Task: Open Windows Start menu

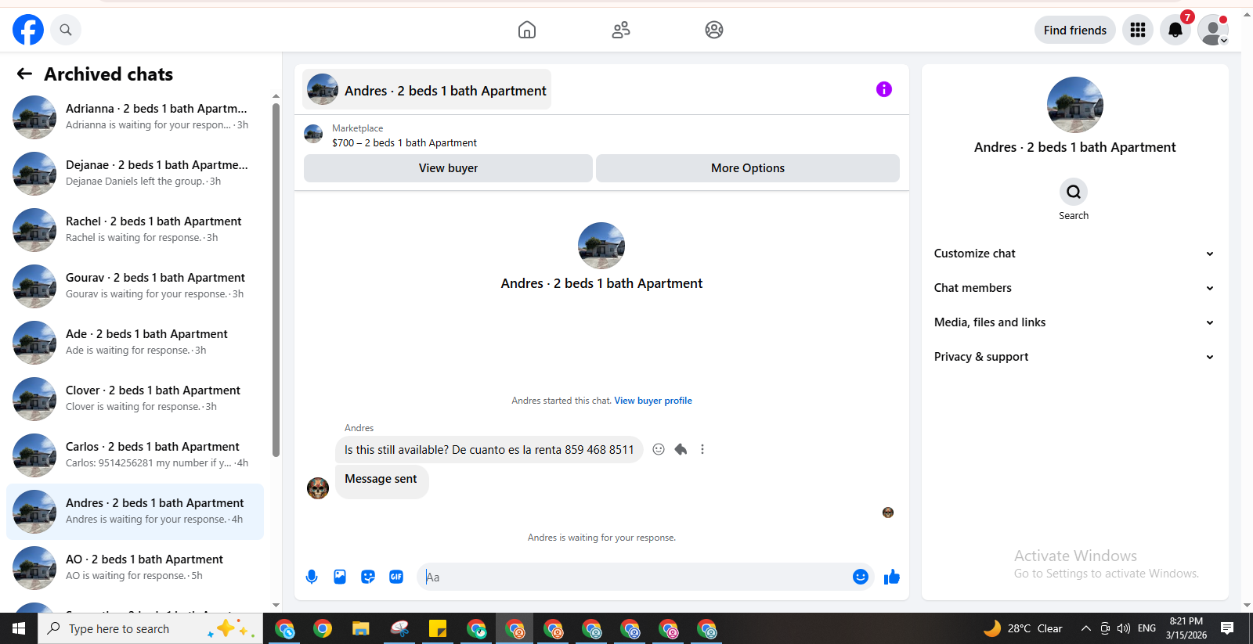Action: pyautogui.click(x=19, y=628)
